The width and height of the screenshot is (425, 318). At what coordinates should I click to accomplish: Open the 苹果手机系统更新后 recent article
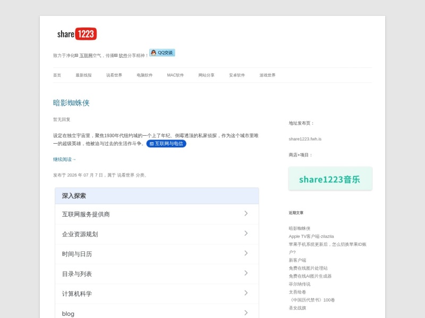(x=327, y=248)
